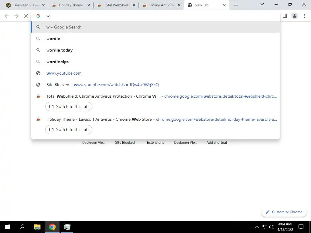Switch to the Online AntiVirus tab

point(161,5)
